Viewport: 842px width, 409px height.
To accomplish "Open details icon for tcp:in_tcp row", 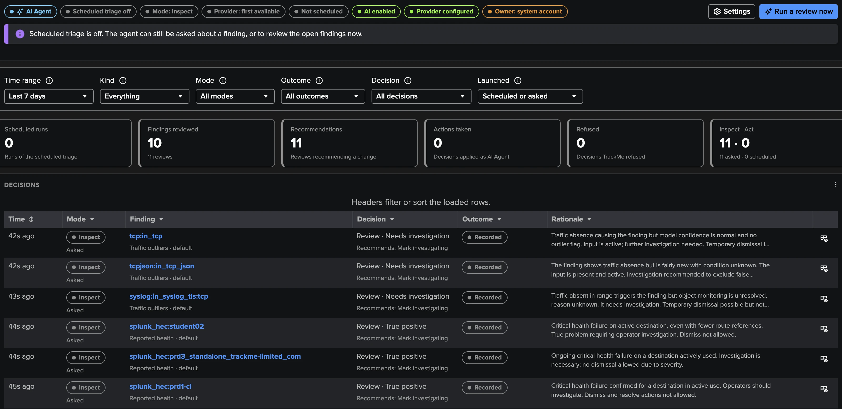I will click(x=824, y=239).
